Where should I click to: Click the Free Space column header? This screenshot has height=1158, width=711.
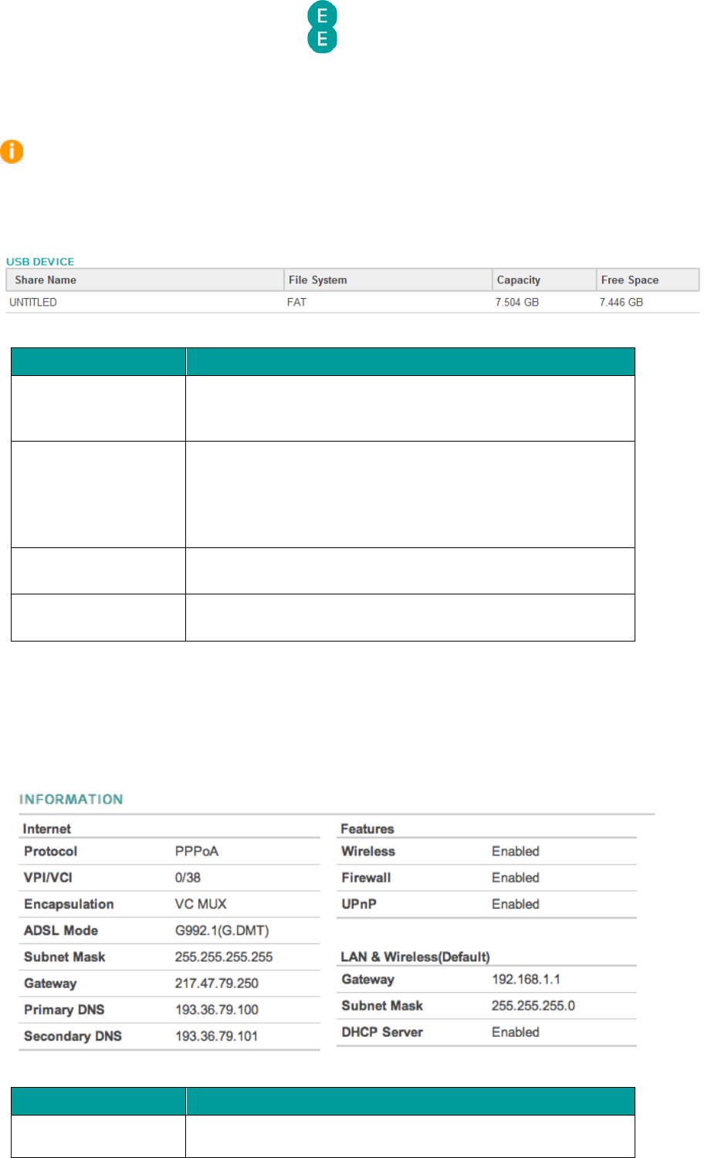click(x=629, y=280)
